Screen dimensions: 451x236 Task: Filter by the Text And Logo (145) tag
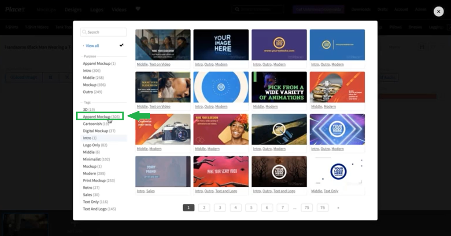(x=99, y=209)
